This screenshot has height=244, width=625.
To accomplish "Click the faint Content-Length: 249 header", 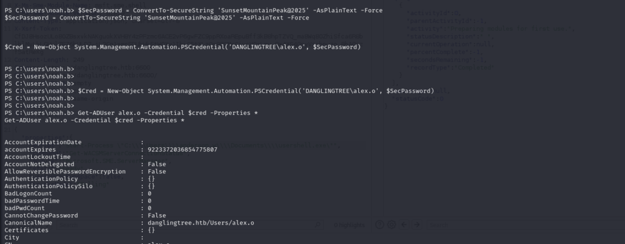I will [x=49, y=60].
